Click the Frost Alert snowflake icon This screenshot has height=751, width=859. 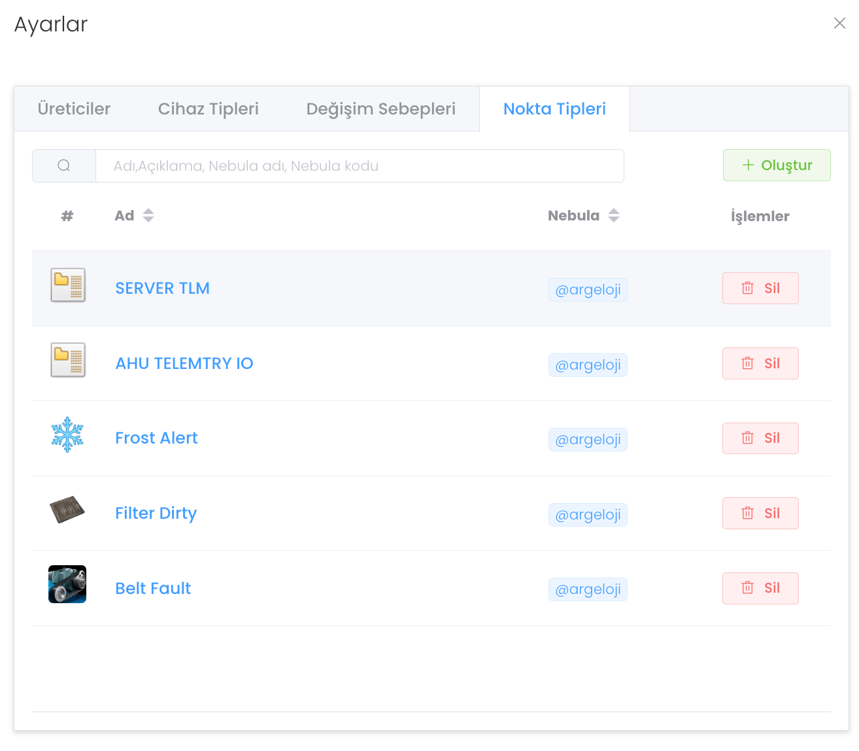[67, 435]
